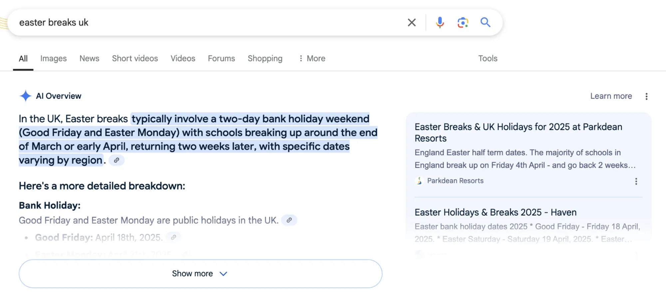Click the Learn more link

[611, 96]
